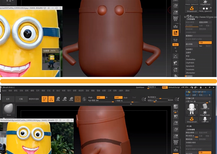
Task: Toggle the orange Qxyz button in upper shelf
Action: click(x=176, y=45)
